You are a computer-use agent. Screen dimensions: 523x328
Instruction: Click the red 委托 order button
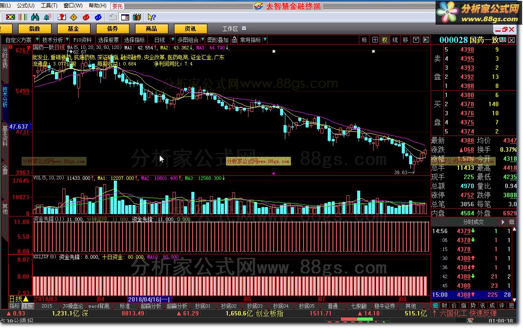tap(117, 6)
